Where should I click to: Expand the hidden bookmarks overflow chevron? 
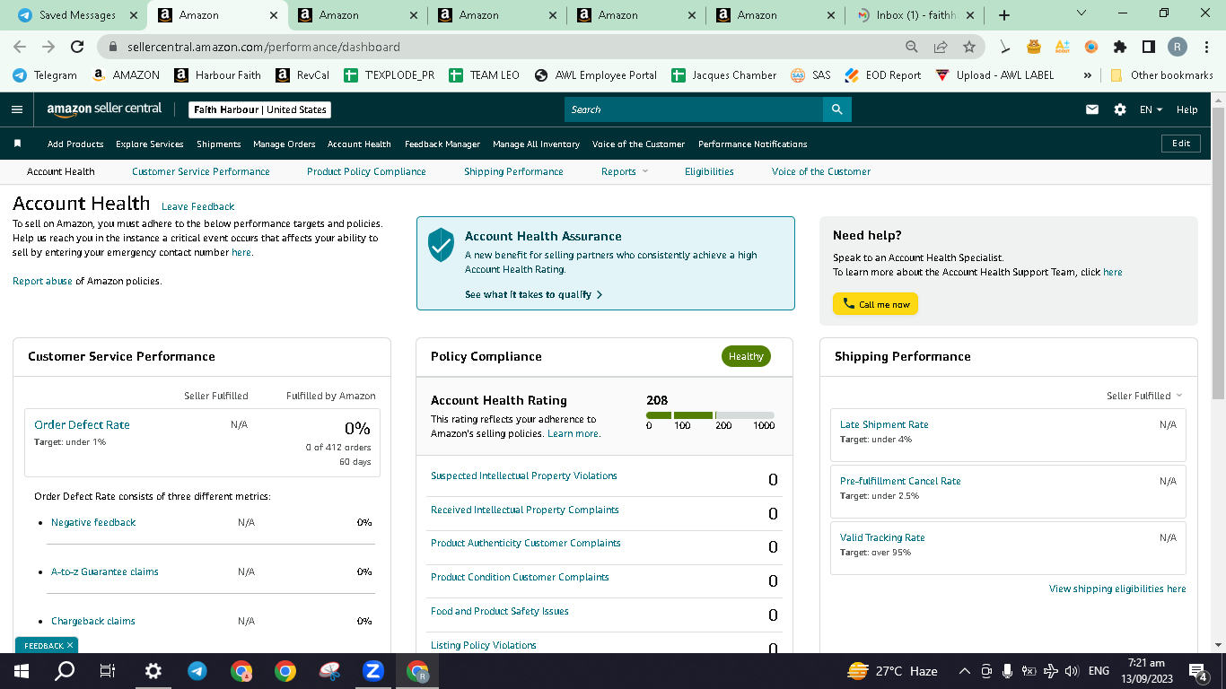tap(1088, 75)
